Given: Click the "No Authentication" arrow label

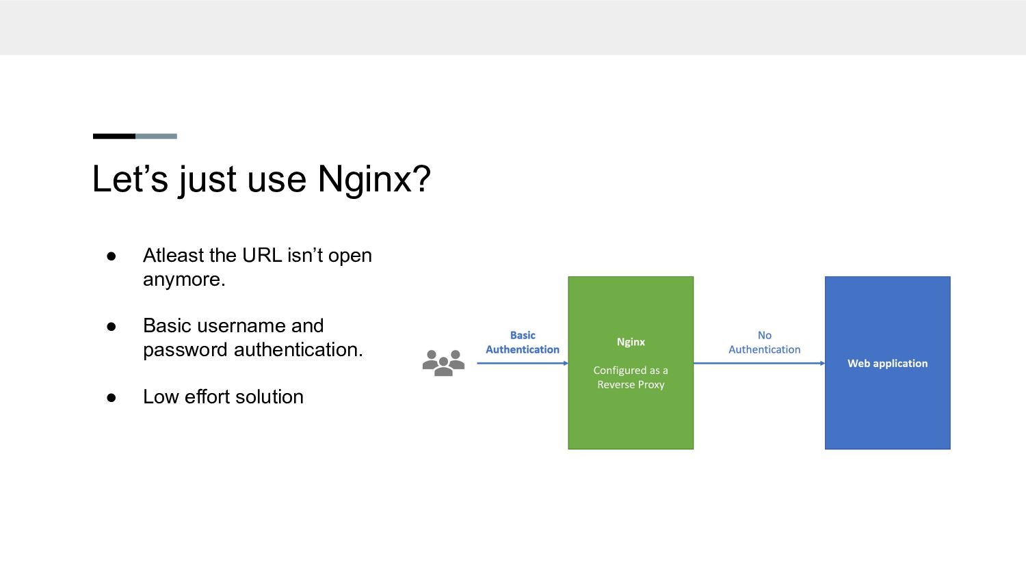Looking at the screenshot, I should [x=764, y=343].
